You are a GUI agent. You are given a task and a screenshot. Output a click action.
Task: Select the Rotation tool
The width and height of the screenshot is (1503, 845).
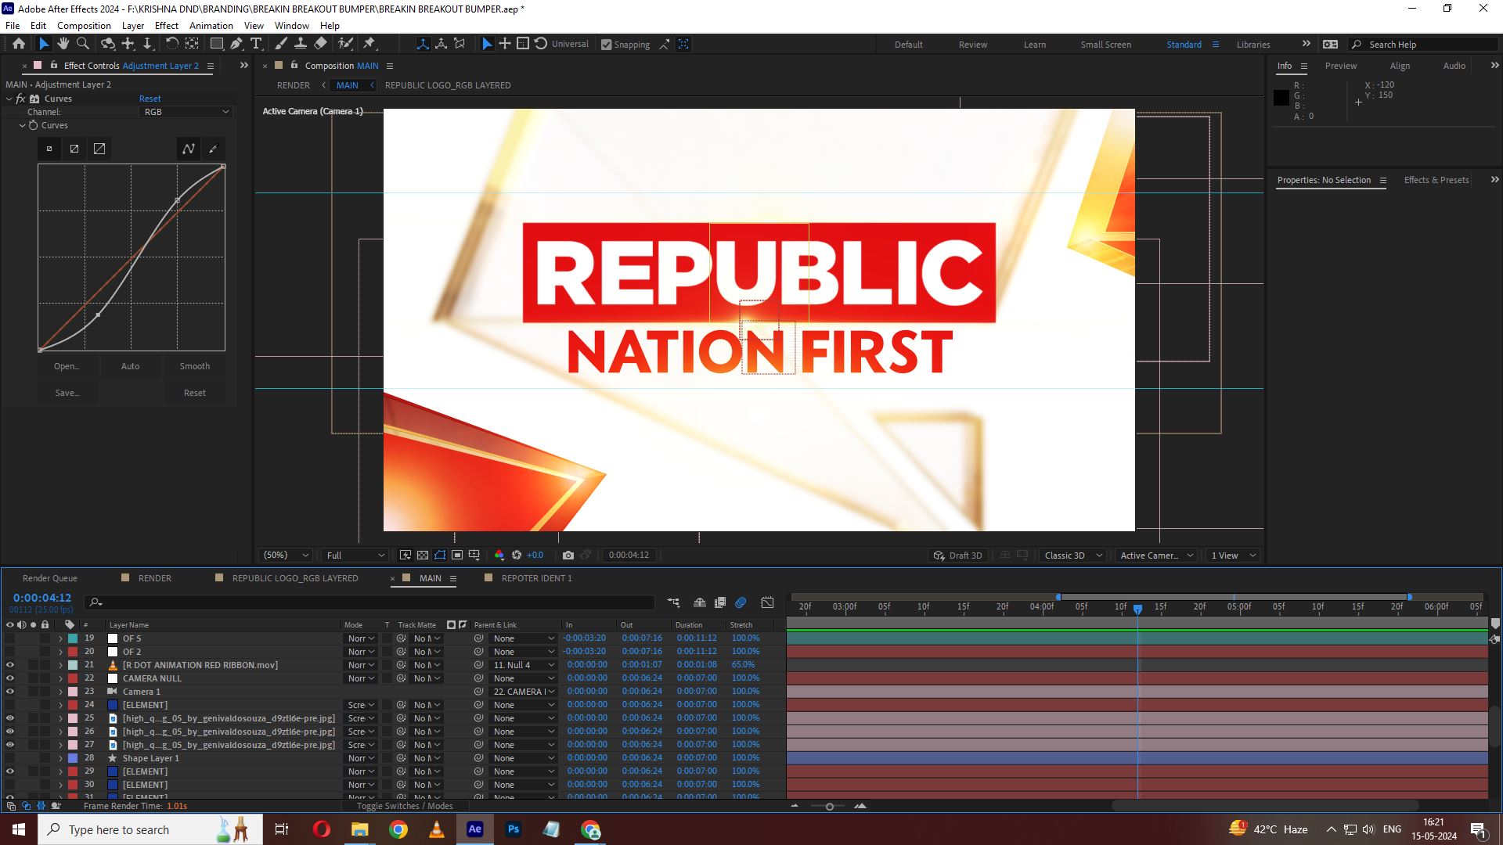[172, 44]
